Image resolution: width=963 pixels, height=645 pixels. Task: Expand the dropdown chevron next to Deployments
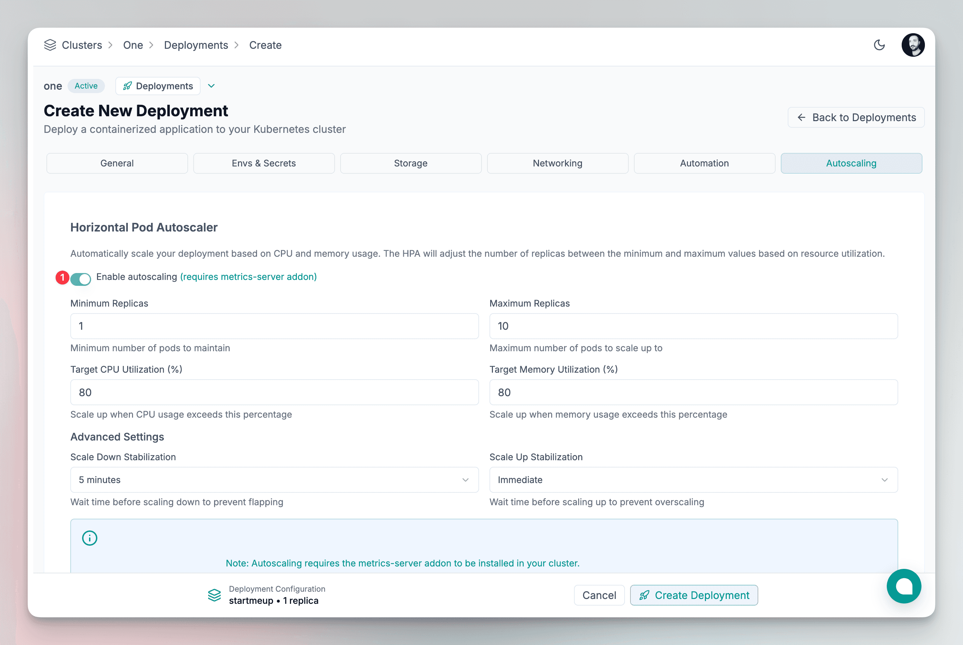(211, 86)
